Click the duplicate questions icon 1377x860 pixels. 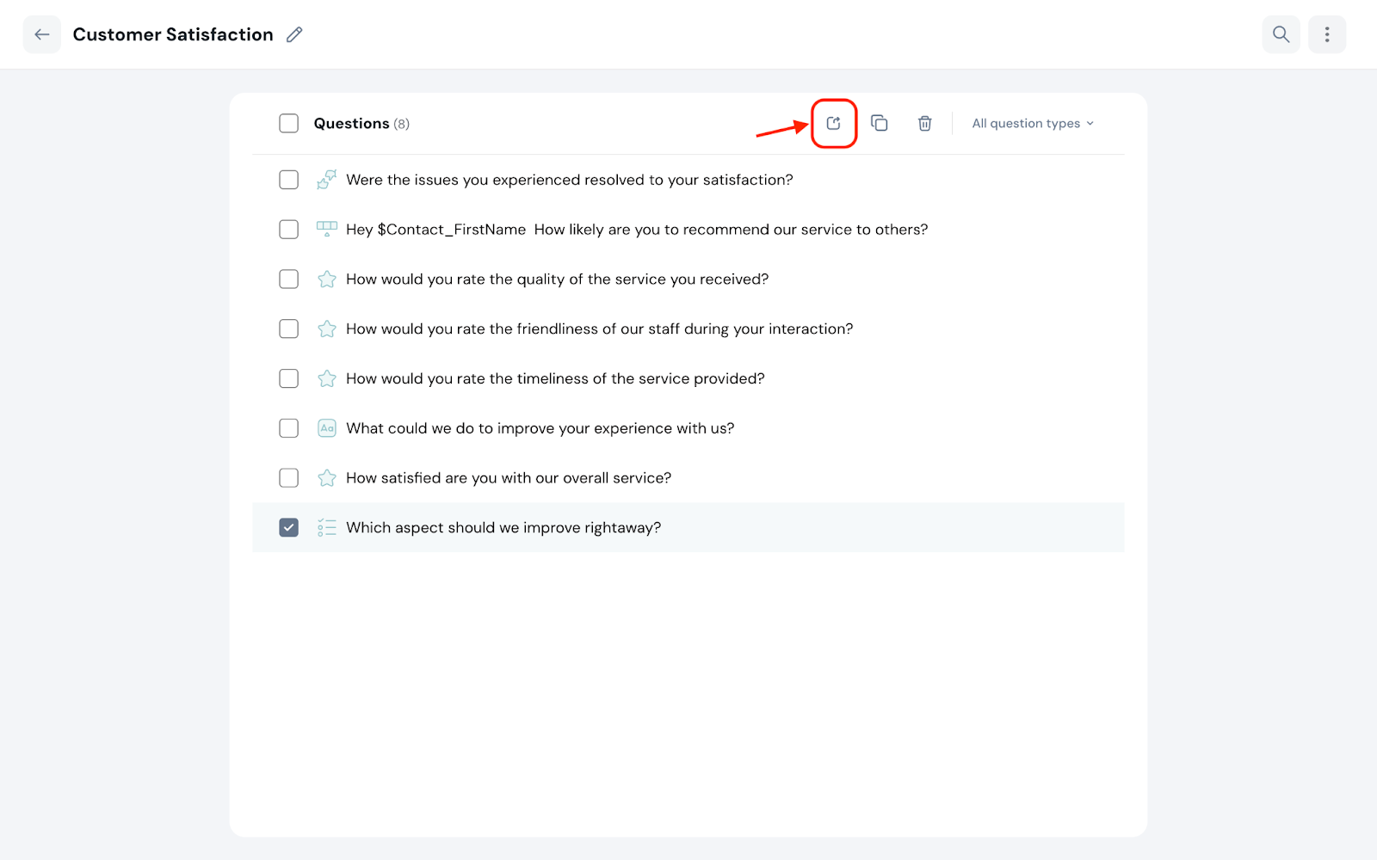pyautogui.click(x=879, y=124)
